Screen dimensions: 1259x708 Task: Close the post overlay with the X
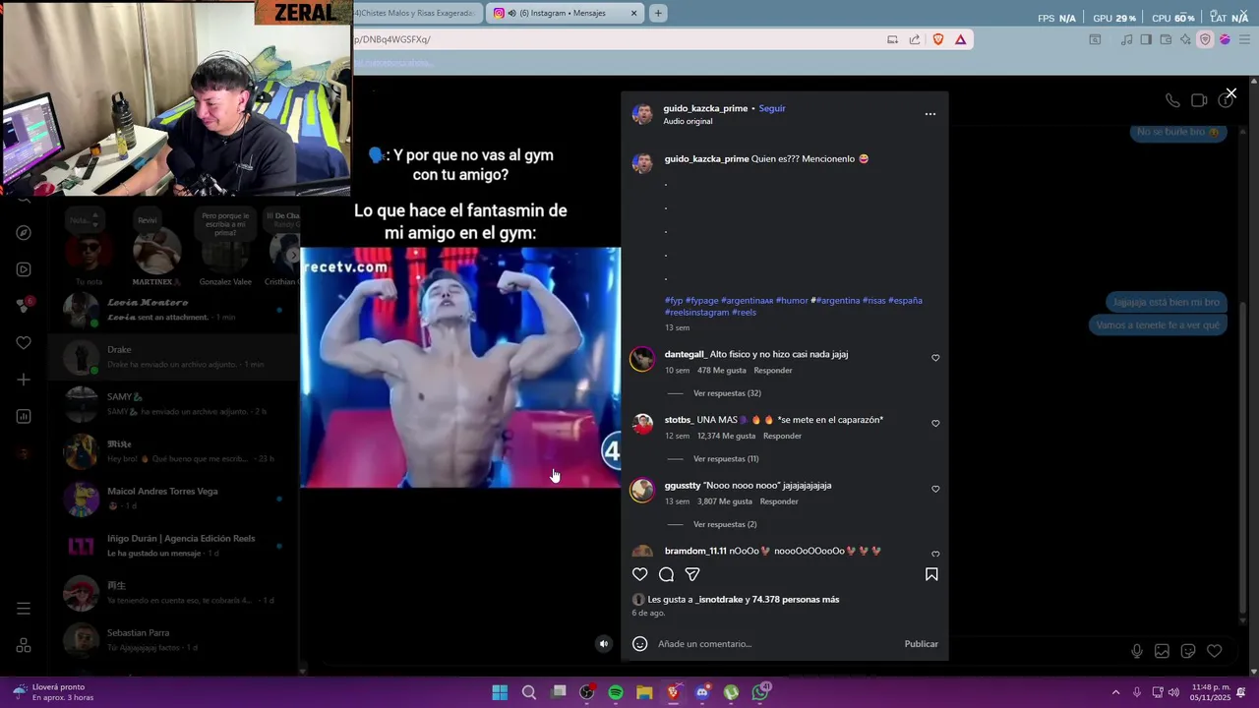point(1230,93)
